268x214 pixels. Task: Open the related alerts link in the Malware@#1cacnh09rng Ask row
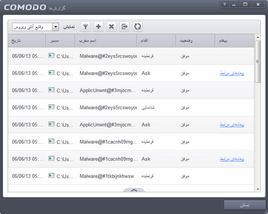[232, 159]
